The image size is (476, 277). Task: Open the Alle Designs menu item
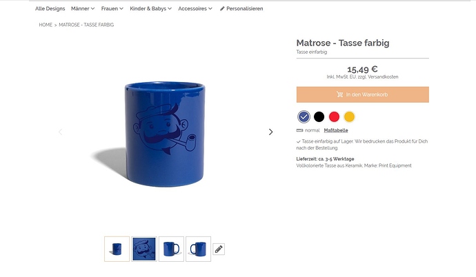pos(50,9)
